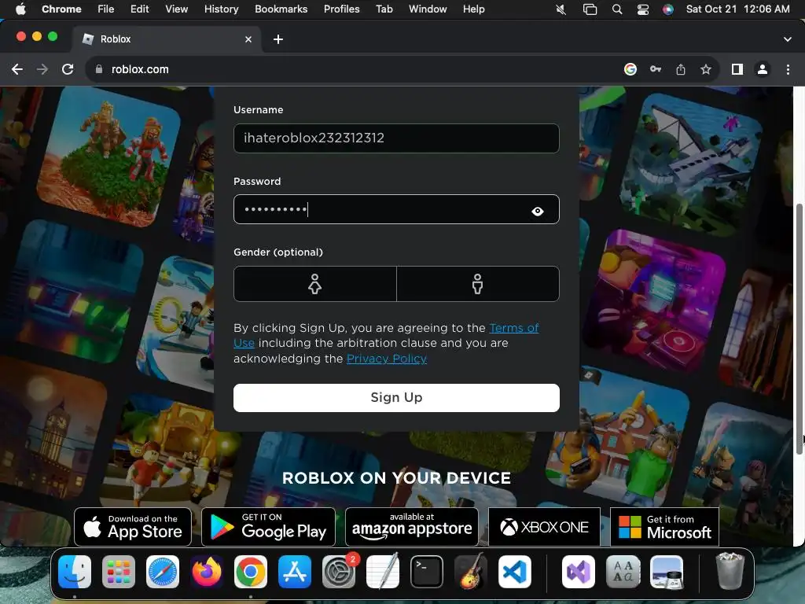Click the Sign Up button
Screen dimensions: 805x604
[396, 397]
